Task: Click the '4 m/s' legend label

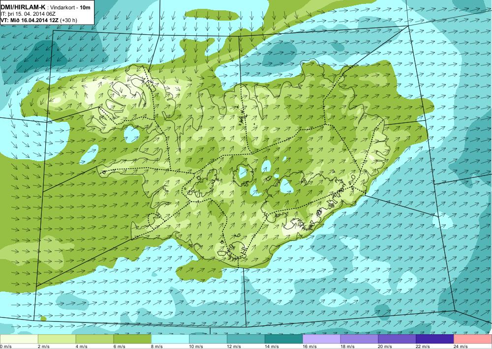Action: (82, 346)
